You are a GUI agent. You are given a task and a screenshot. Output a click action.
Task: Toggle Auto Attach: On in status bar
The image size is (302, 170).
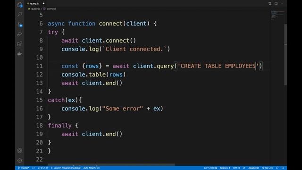point(92,168)
